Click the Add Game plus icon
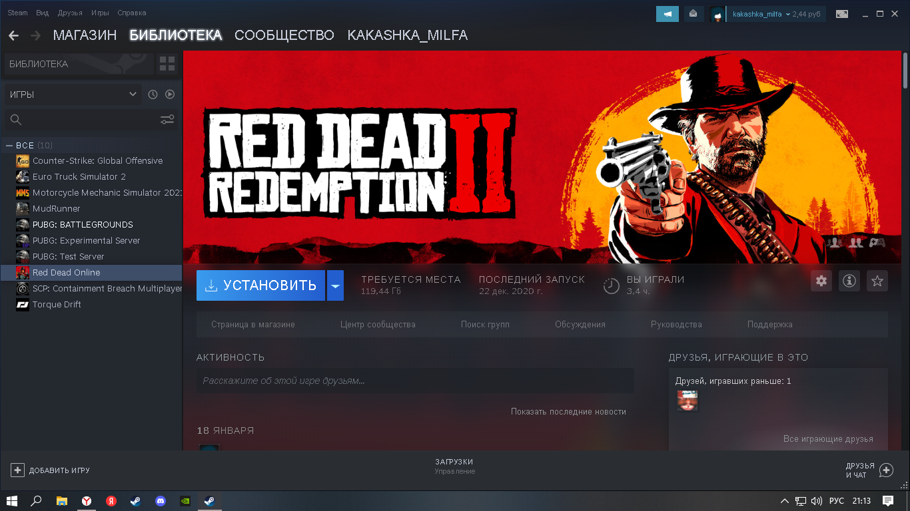This screenshot has width=910, height=511. (17, 470)
